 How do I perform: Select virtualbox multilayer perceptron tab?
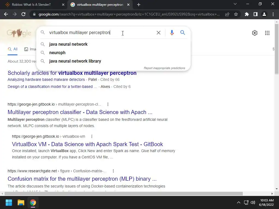(100, 5)
